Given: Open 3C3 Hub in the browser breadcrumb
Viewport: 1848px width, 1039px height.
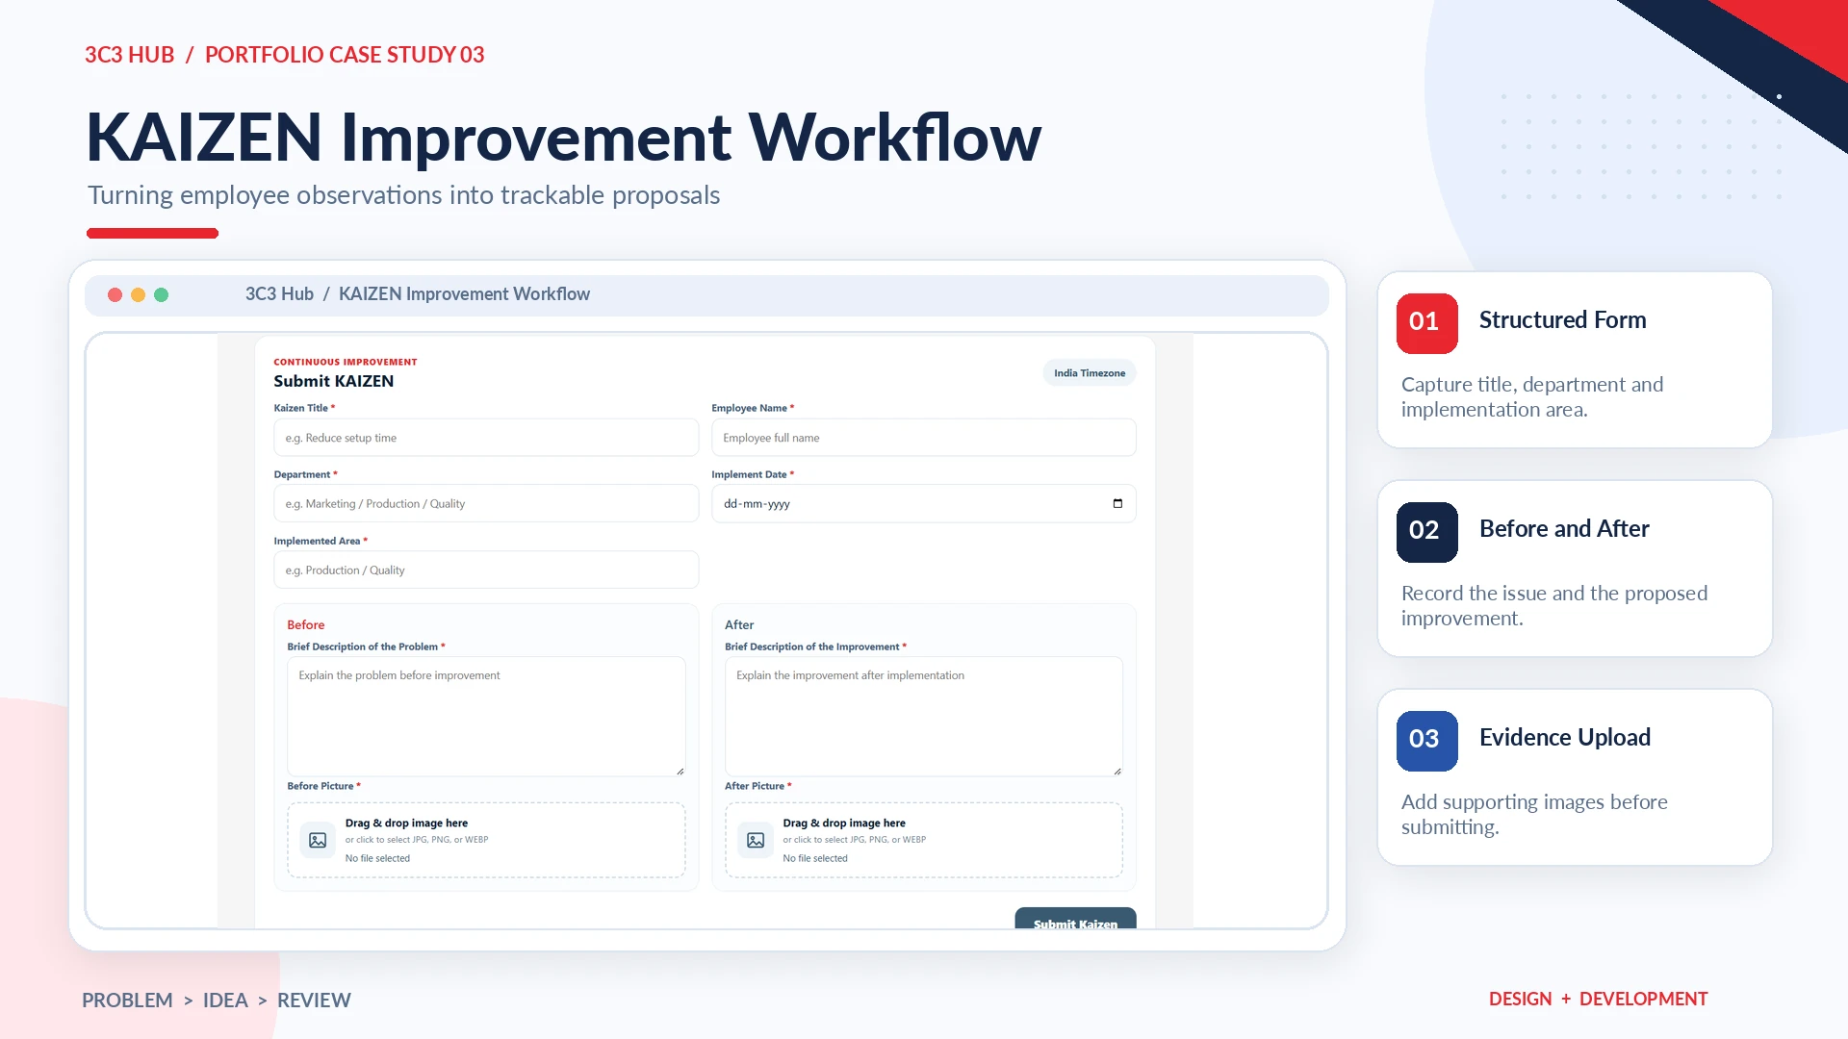Looking at the screenshot, I should pyautogui.click(x=279, y=294).
